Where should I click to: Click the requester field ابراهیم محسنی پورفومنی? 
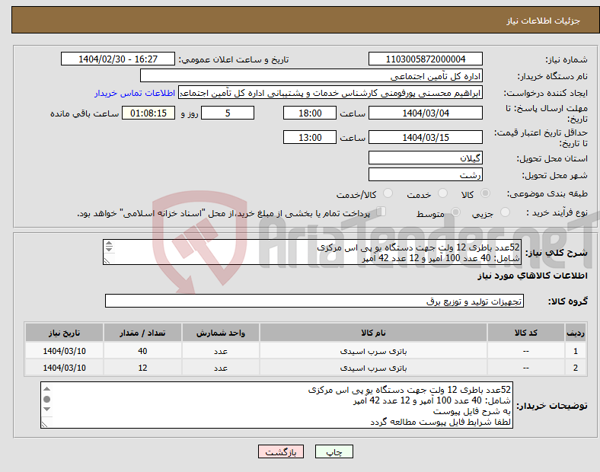(x=330, y=93)
